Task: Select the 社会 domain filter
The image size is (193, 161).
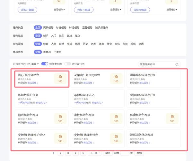Action: click(x=109, y=44)
